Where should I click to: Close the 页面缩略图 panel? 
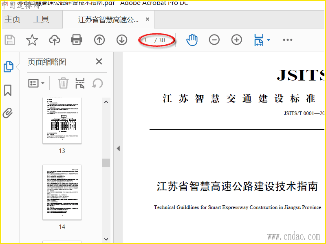pos(99,61)
